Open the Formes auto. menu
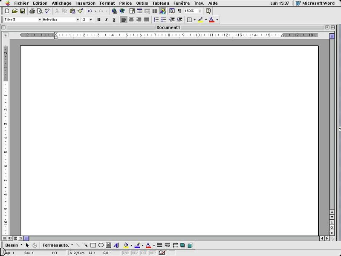Image resolution: width=341 pixels, height=256 pixels. pyautogui.click(x=58, y=245)
